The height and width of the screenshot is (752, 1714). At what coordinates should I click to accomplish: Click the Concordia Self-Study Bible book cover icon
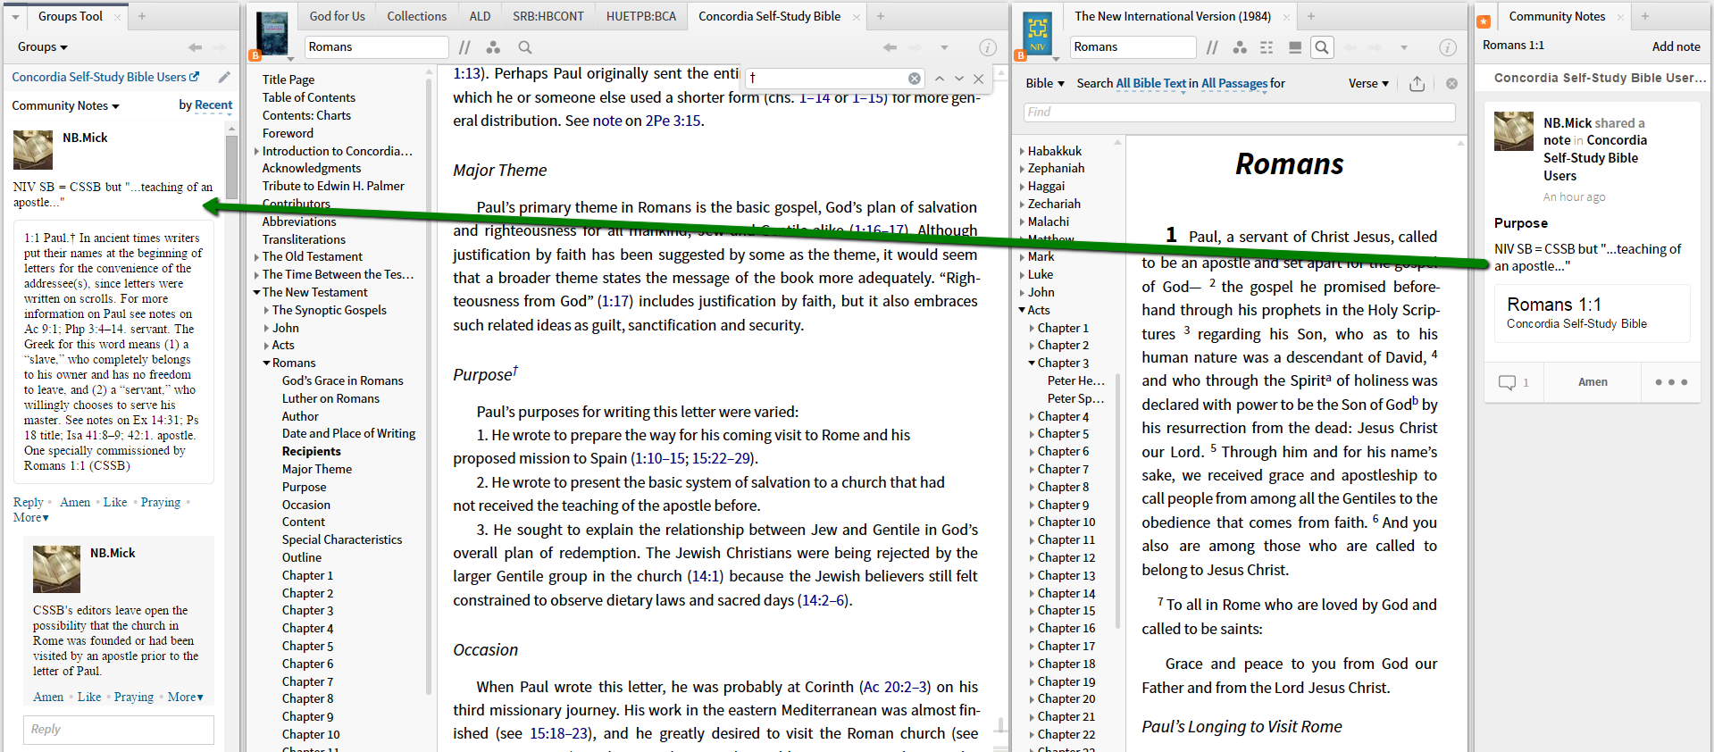[x=272, y=33]
